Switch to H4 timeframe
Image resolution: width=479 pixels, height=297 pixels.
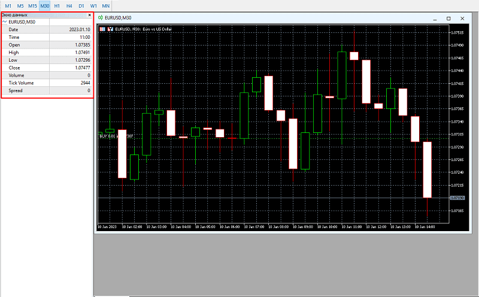tap(69, 6)
